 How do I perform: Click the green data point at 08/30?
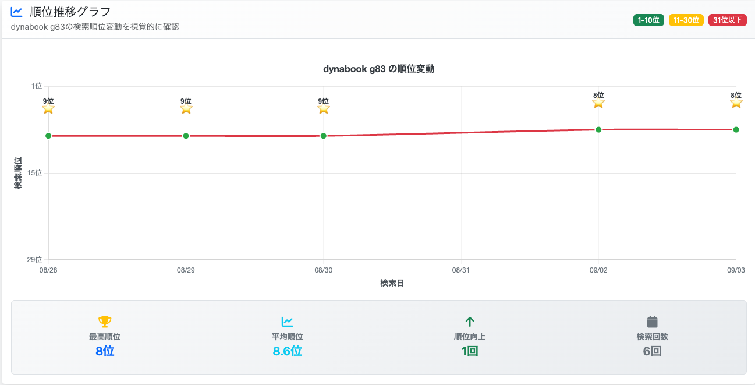324,136
